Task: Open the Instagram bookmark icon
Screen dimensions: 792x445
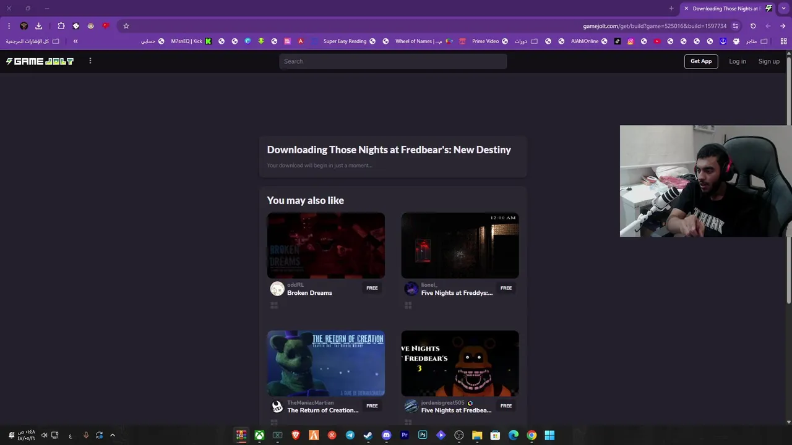Action: [x=631, y=41]
